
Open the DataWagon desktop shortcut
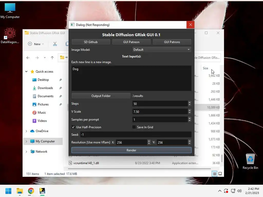[x=10, y=36]
